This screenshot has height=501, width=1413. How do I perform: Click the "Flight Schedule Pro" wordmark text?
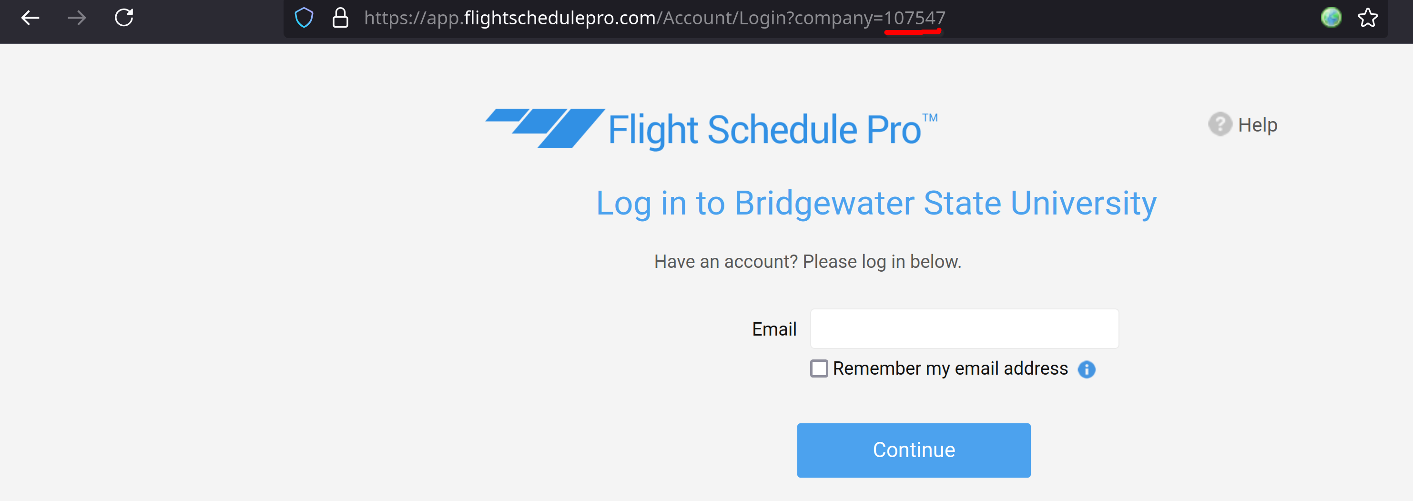(765, 130)
